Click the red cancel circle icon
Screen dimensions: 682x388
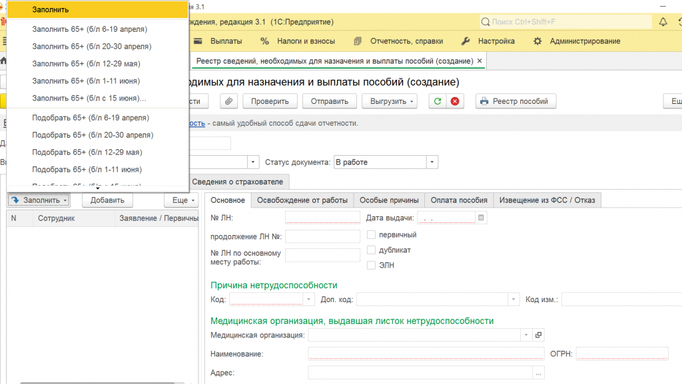[x=455, y=101]
